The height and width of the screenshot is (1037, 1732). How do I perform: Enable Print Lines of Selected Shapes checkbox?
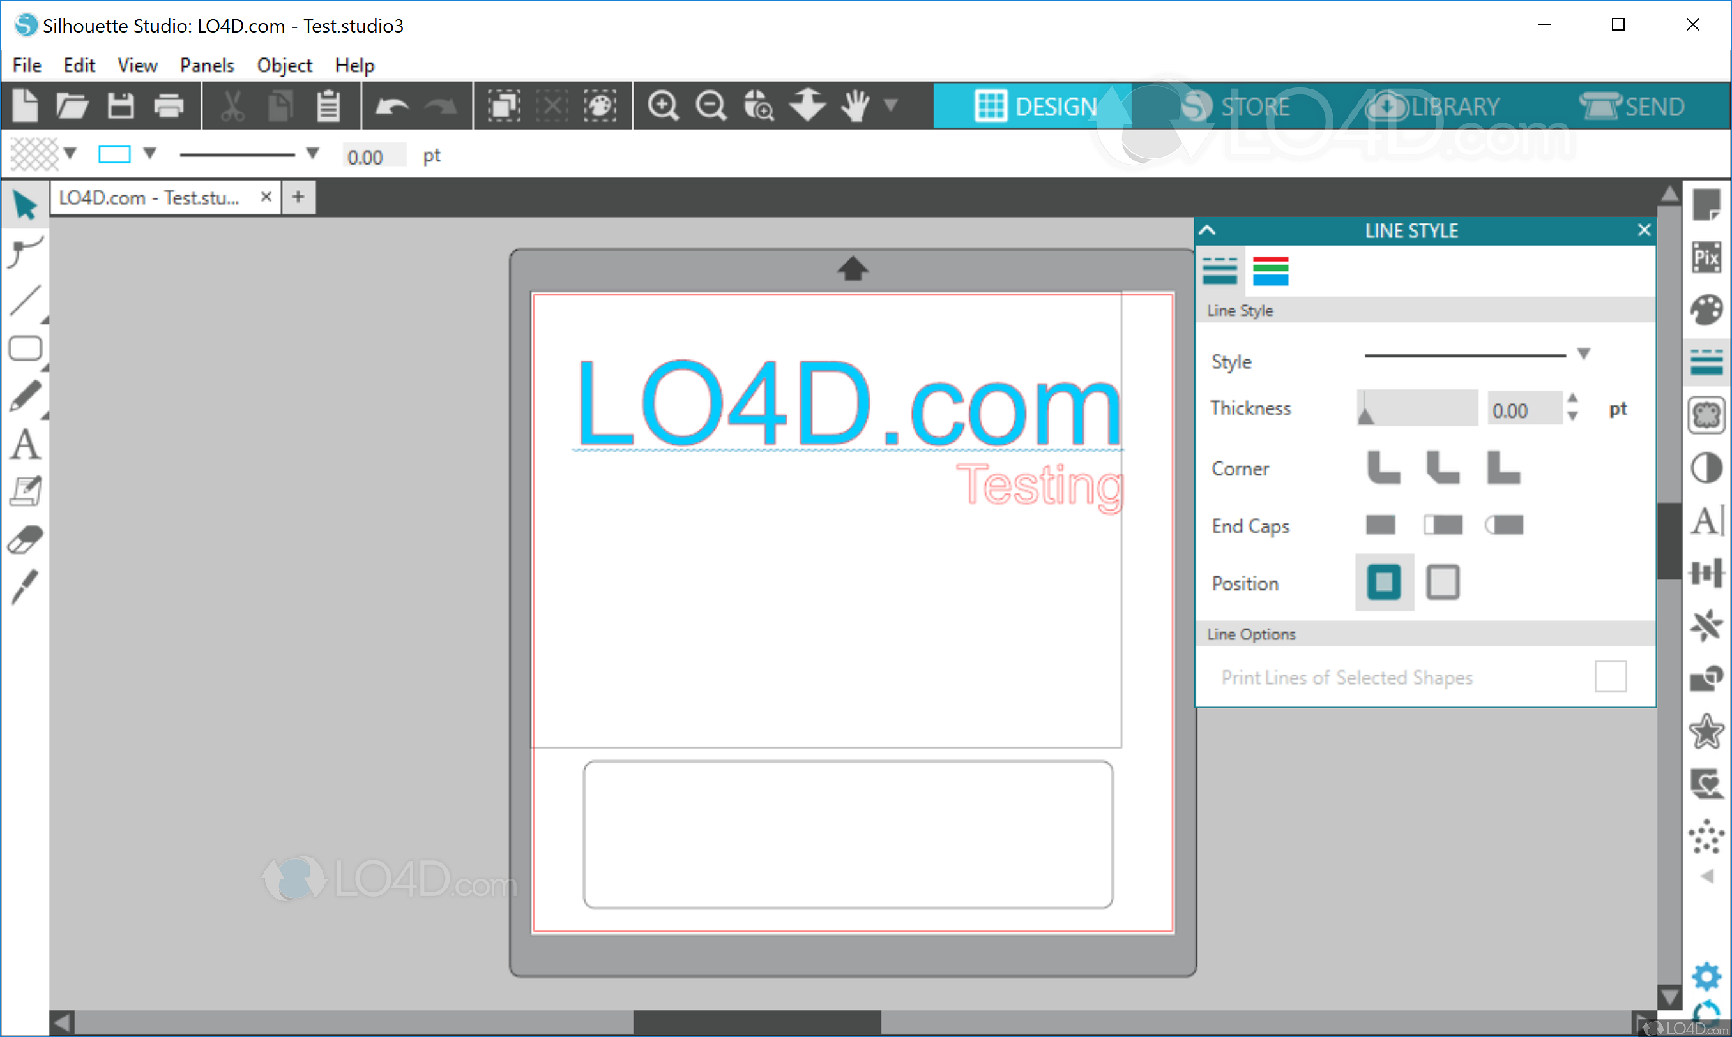[x=1610, y=676]
